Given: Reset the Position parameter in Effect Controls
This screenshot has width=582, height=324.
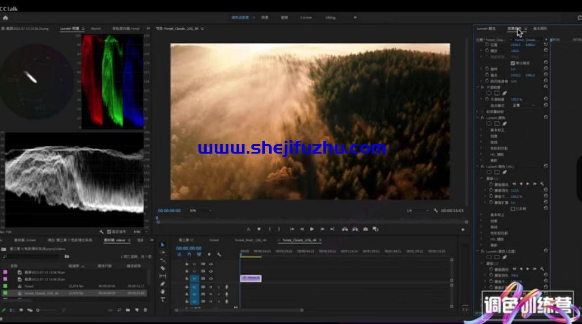Looking at the screenshot, I should [546, 45].
